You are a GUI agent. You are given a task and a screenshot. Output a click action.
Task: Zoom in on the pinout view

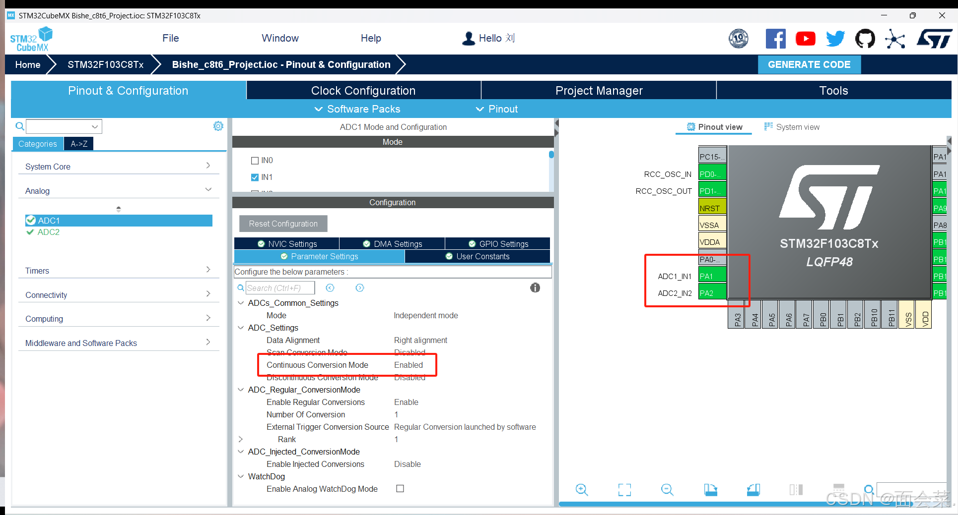pyautogui.click(x=582, y=490)
